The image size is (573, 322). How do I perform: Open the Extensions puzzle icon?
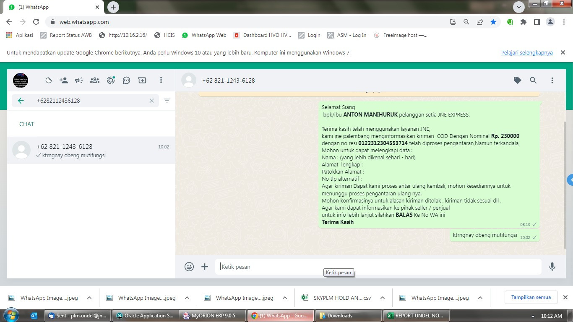pyautogui.click(x=524, y=22)
